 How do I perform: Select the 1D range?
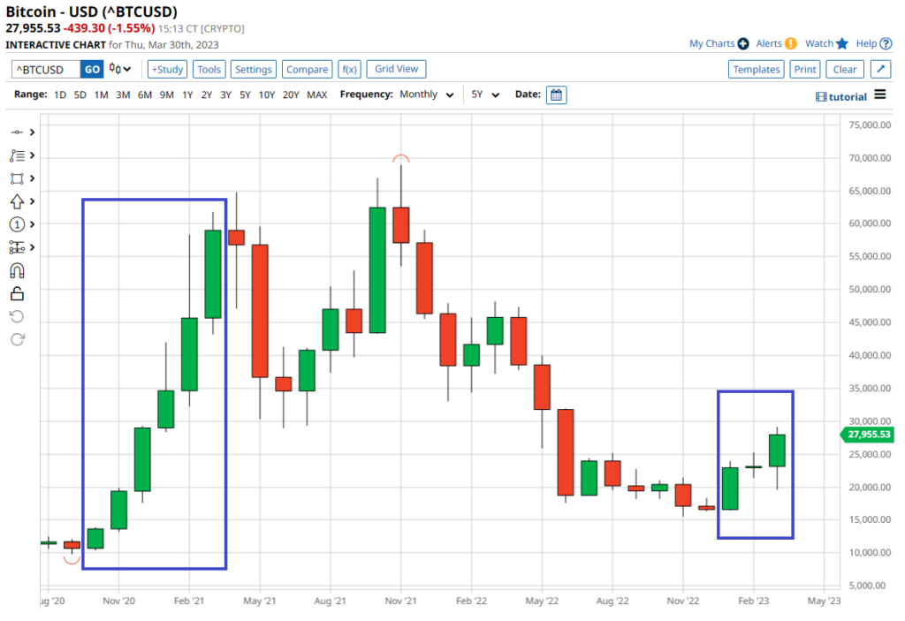click(60, 95)
